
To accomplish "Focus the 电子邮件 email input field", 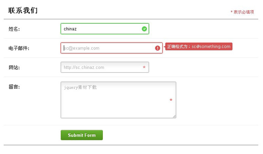I will click(112, 48).
